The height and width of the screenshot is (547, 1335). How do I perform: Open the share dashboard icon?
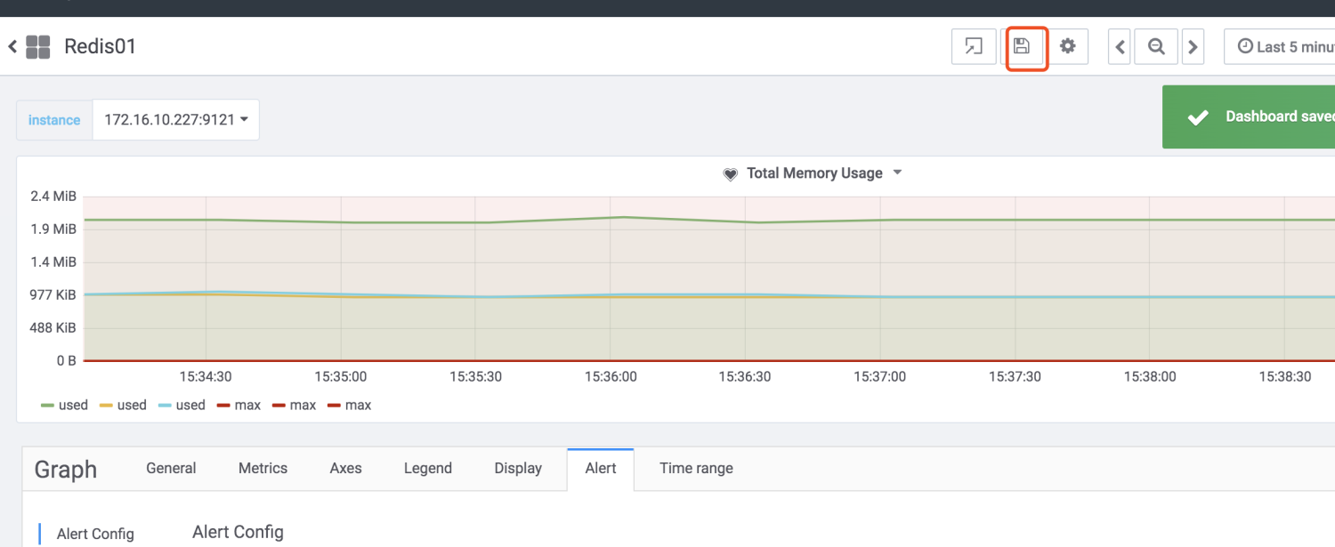(974, 46)
